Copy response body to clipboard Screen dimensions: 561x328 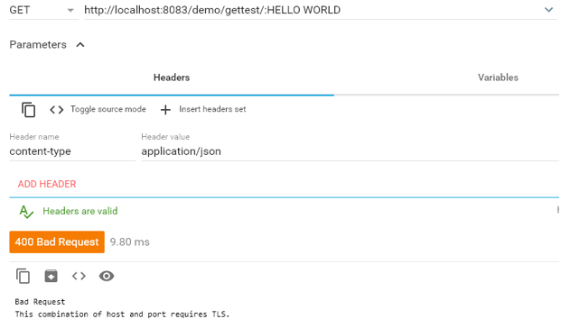[x=23, y=276]
